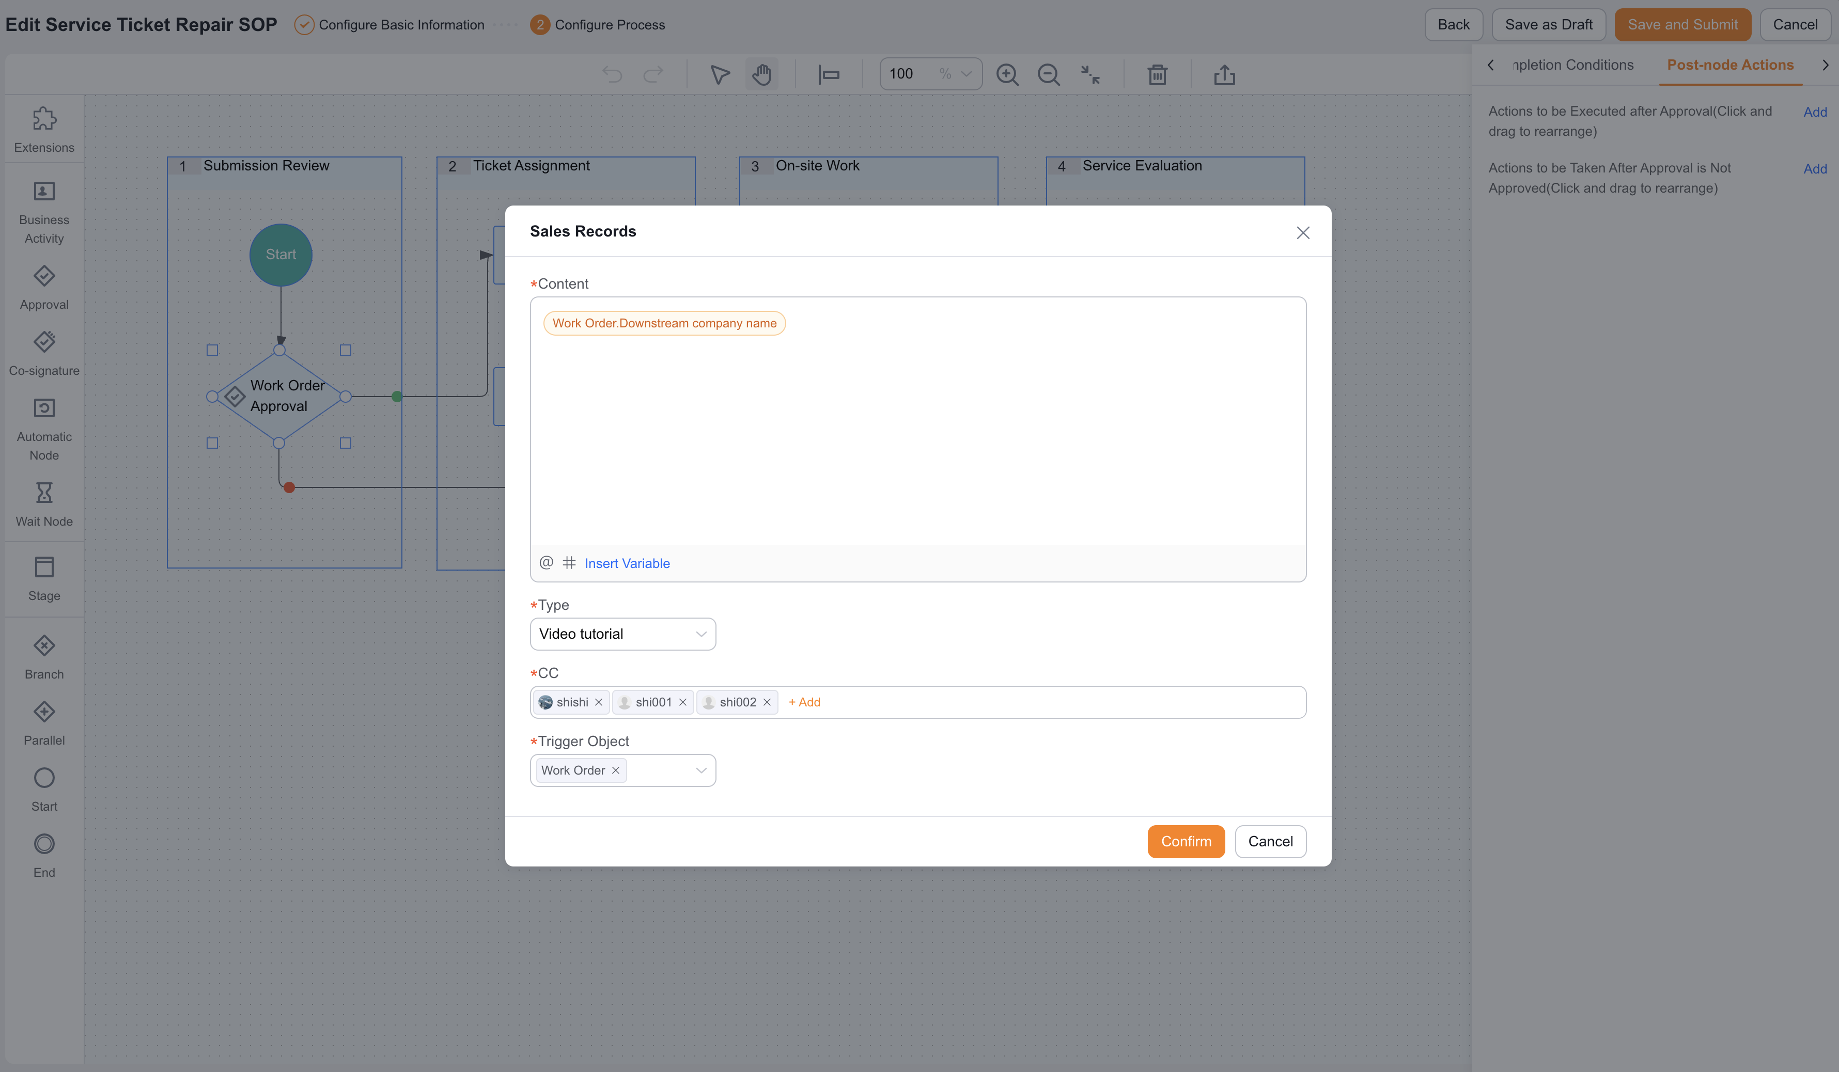Open the Extensions sidebar item

pyautogui.click(x=44, y=131)
